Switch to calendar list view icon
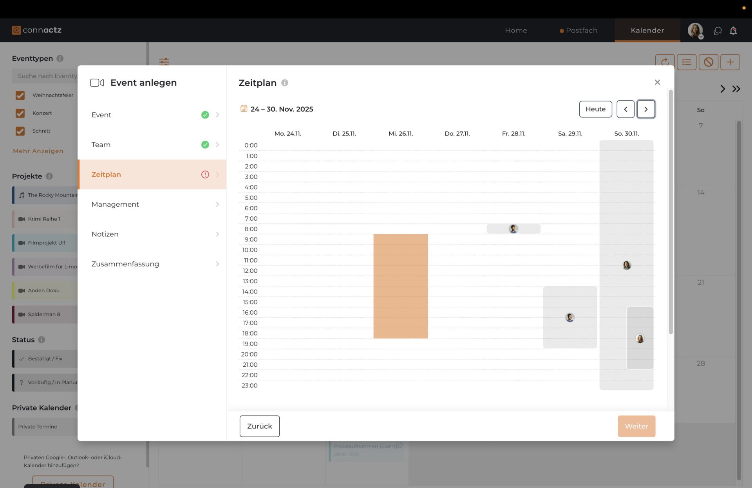Image resolution: width=752 pixels, height=488 pixels. coord(687,62)
